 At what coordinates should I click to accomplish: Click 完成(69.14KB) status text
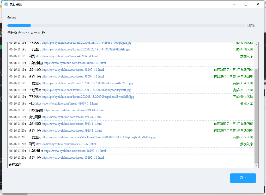(x=243, y=97)
